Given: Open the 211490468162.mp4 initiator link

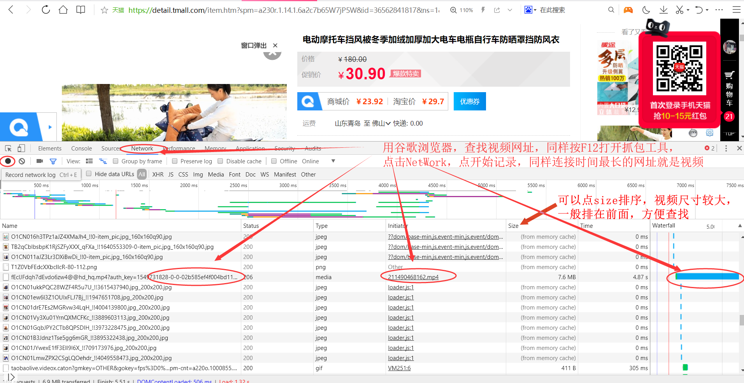Looking at the screenshot, I should (413, 277).
